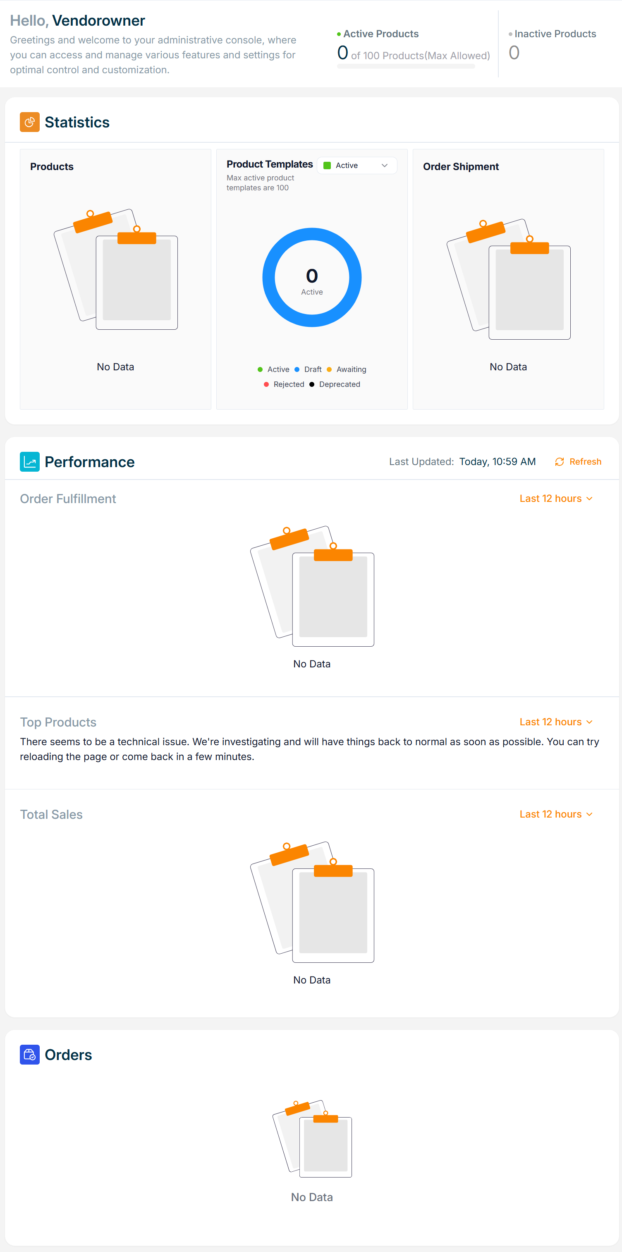Screen dimensions: 622x1252
Task: Toggle the Deprecated legend item
Action: pyautogui.click(x=335, y=384)
